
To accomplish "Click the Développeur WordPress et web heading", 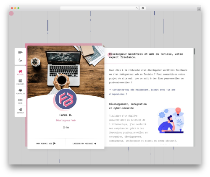I will tap(146, 56).
